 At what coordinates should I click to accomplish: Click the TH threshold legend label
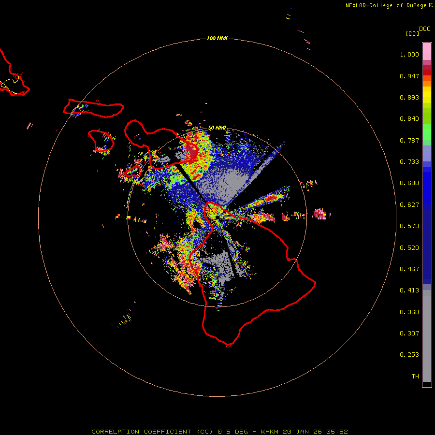(x=415, y=377)
